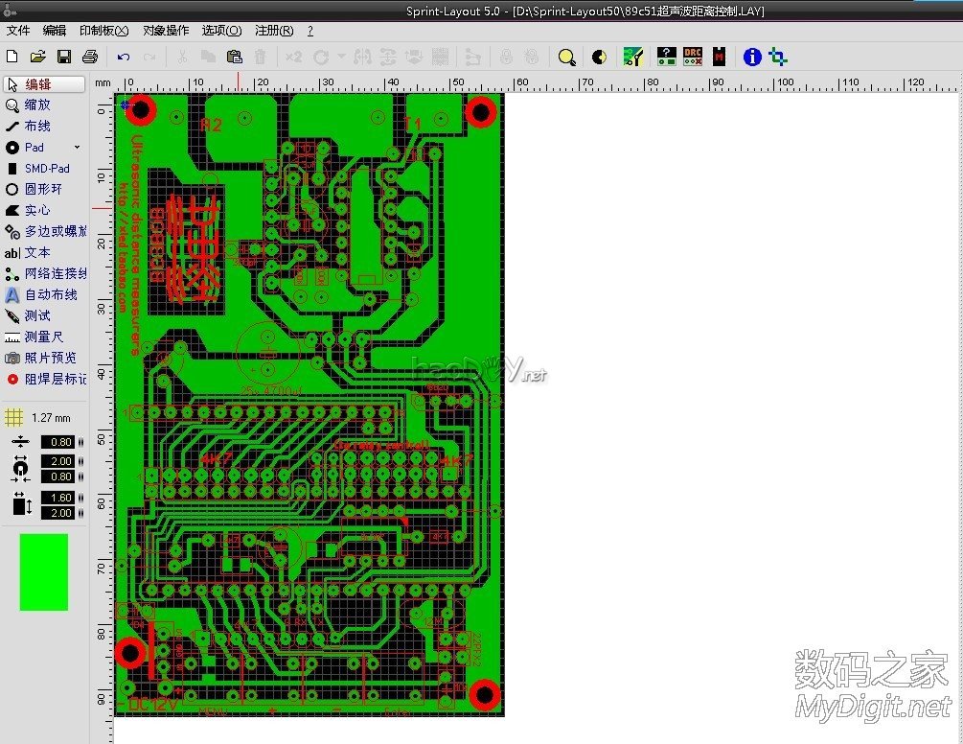Click the green layer color swatch
The width and height of the screenshot is (963, 744).
[x=44, y=571]
